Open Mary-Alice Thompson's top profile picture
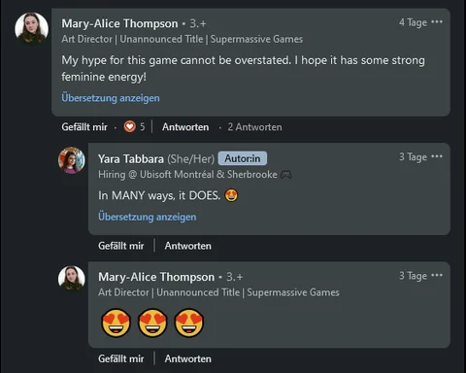The image size is (466, 373). 32,28
